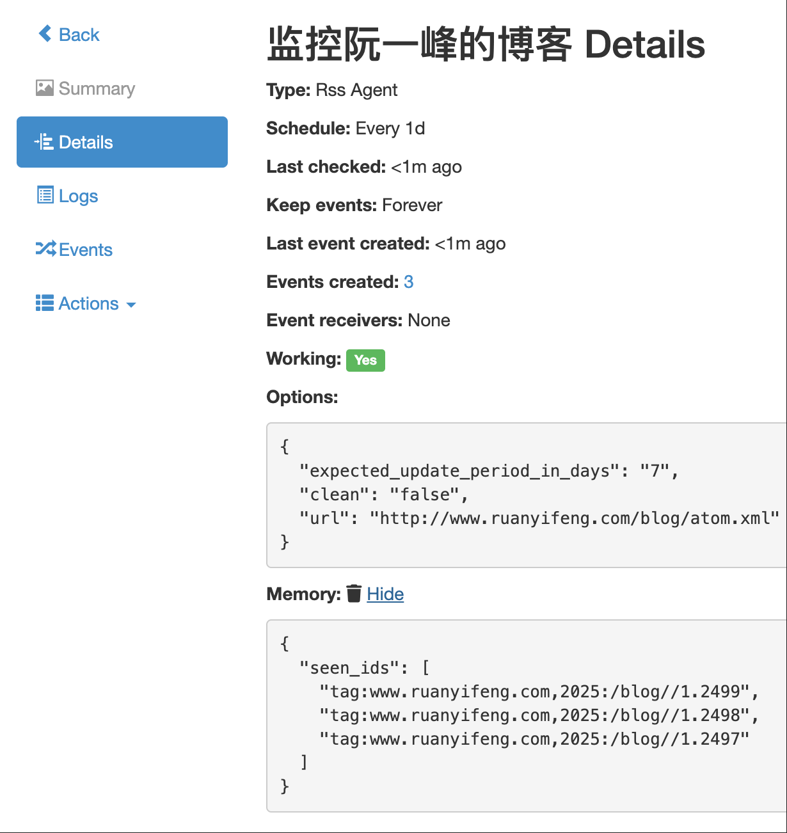Click the Actions list icon
The image size is (787, 833).
45,303
